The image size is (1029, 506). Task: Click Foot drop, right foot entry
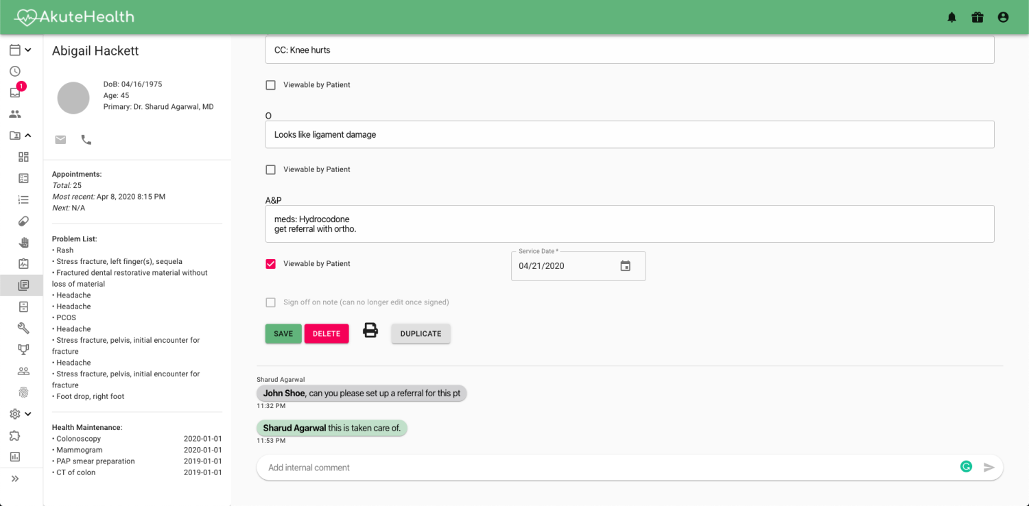[x=88, y=396]
